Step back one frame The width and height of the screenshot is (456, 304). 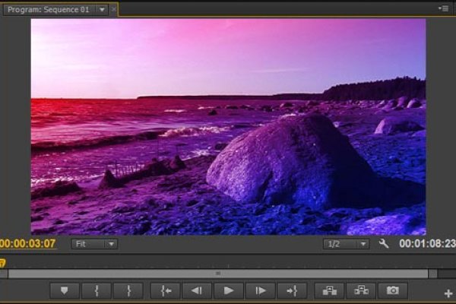196,290
